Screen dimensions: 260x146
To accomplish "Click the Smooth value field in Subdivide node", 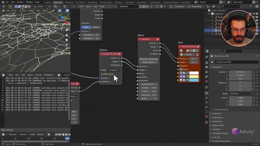I will coord(149,88).
